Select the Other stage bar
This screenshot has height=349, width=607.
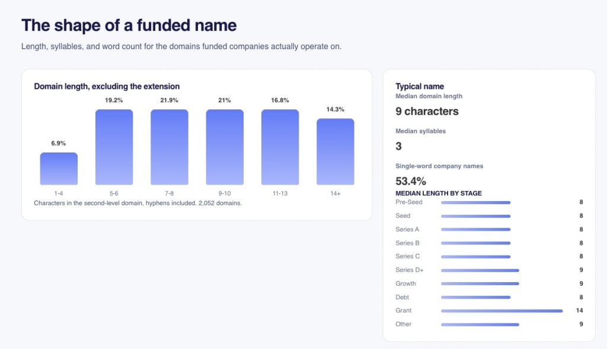click(x=480, y=325)
